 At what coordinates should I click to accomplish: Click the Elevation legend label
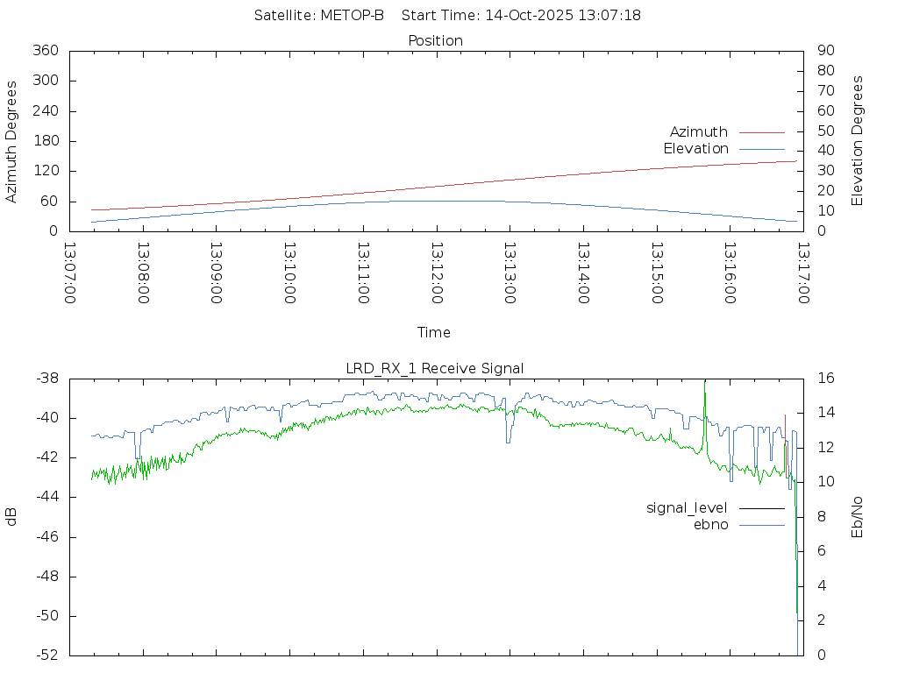tap(695, 149)
